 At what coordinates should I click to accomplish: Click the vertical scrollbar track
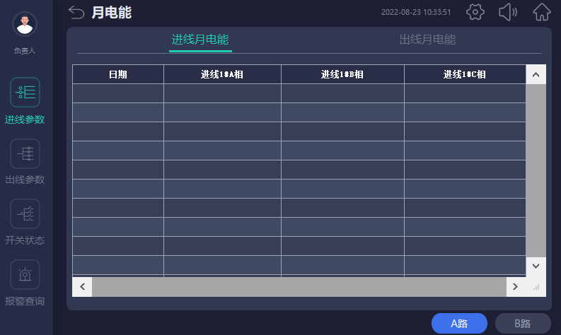(x=536, y=170)
